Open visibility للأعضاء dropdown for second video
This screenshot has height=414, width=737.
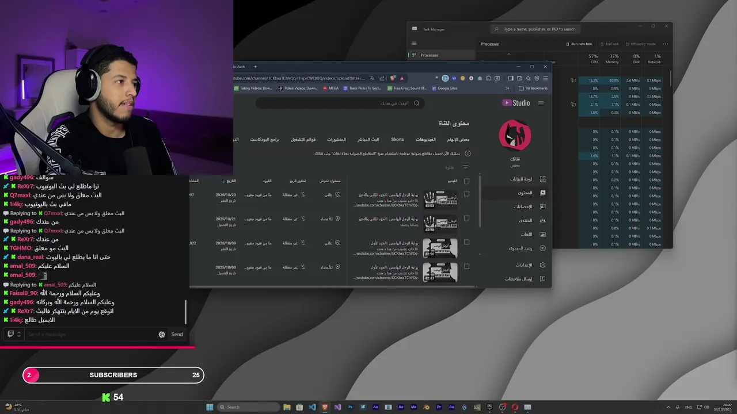330,218
